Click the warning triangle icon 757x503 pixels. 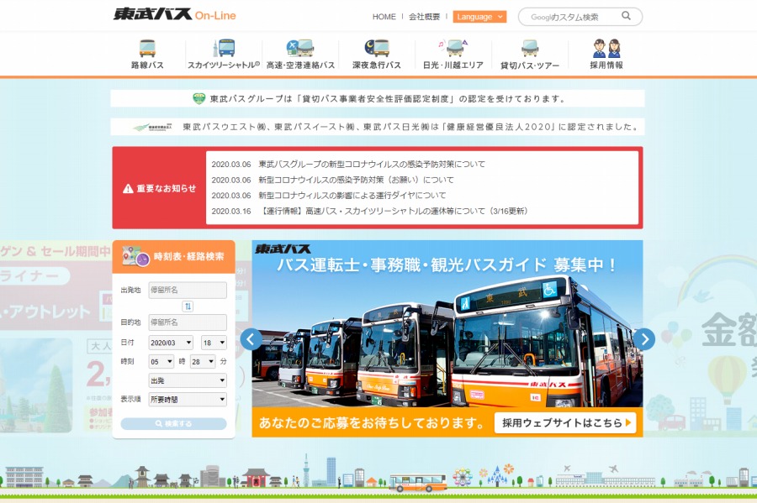pyautogui.click(x=128, y=188)
